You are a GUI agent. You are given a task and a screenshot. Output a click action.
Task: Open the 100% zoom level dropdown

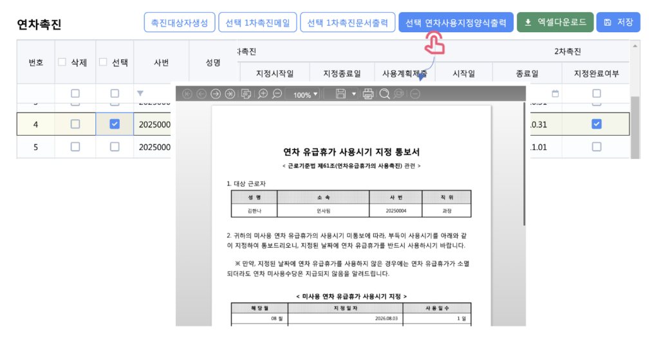tap(306, 95)
